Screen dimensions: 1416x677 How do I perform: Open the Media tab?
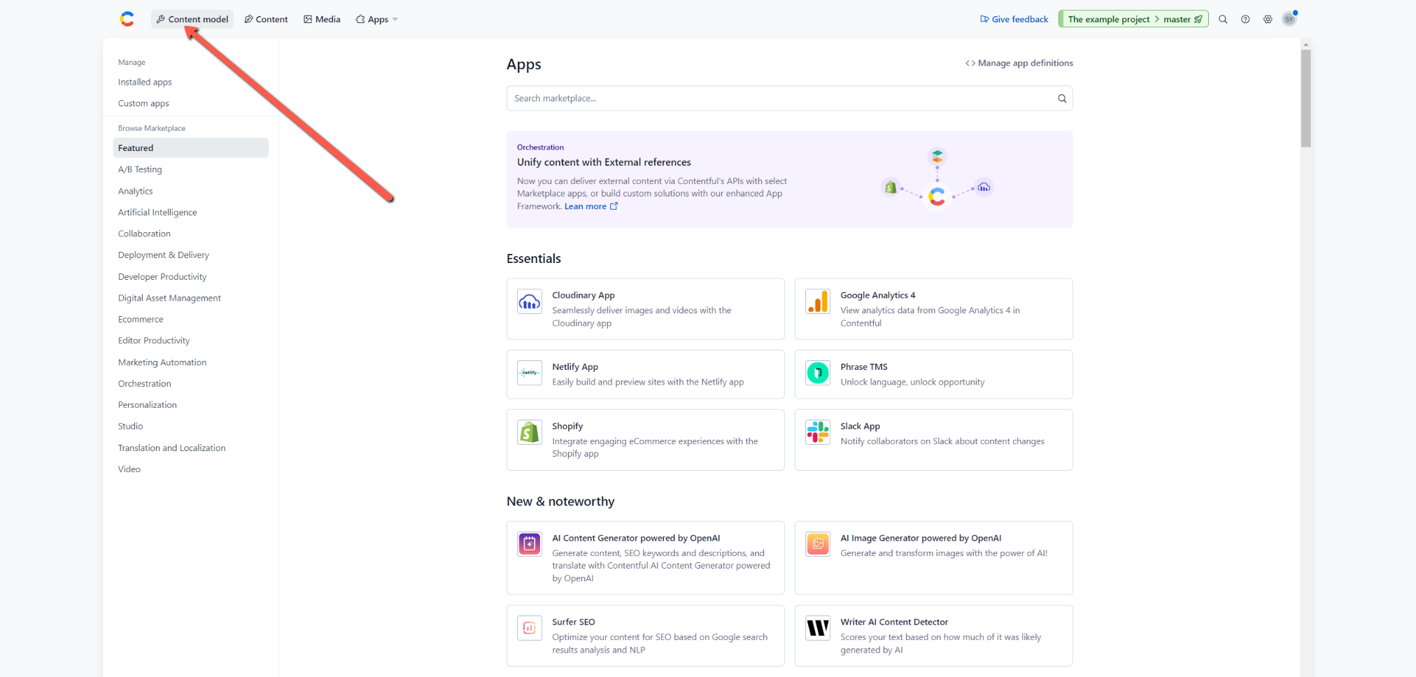322,19
